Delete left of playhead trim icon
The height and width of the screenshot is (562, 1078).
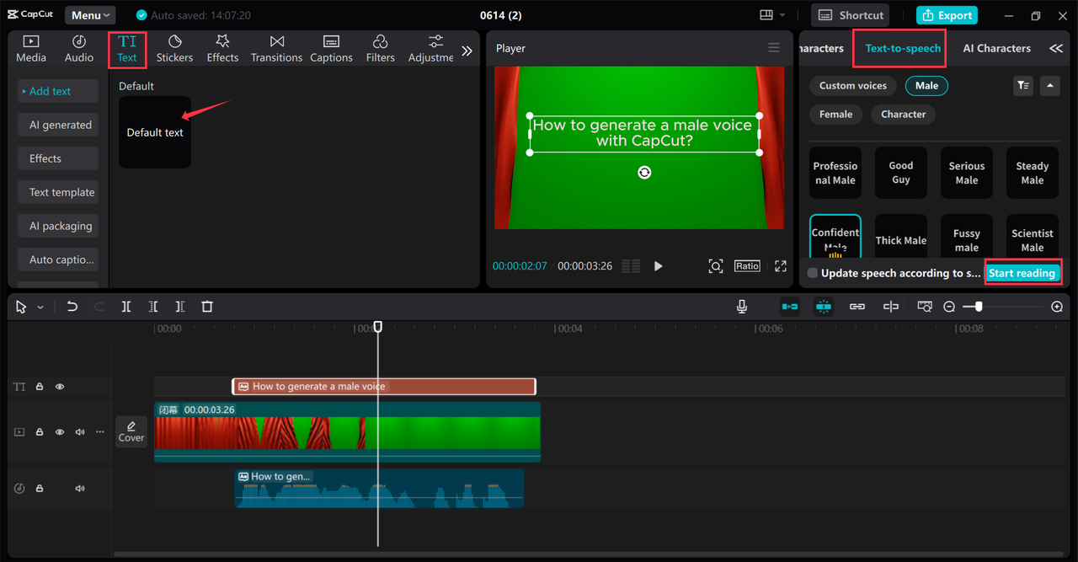[x=153, y=307]
